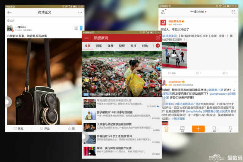The height and width of the screenshot is (162, 243).
Task: Open the 科技易鱼鱼 username link
Action: click(175, 21)
